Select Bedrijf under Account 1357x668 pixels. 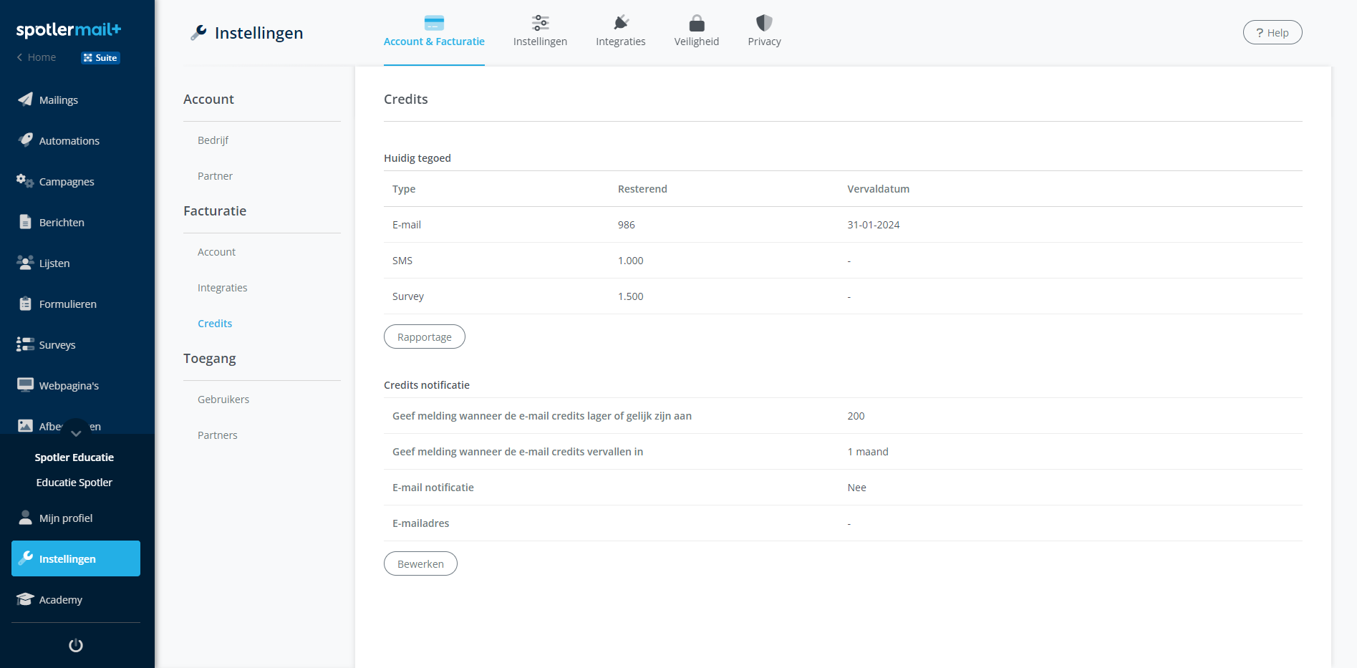(x=213, y=140)
